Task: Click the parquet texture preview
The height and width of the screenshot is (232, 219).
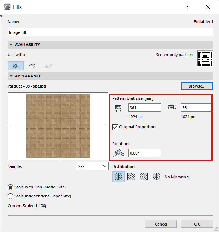Action: click(58, 126)
